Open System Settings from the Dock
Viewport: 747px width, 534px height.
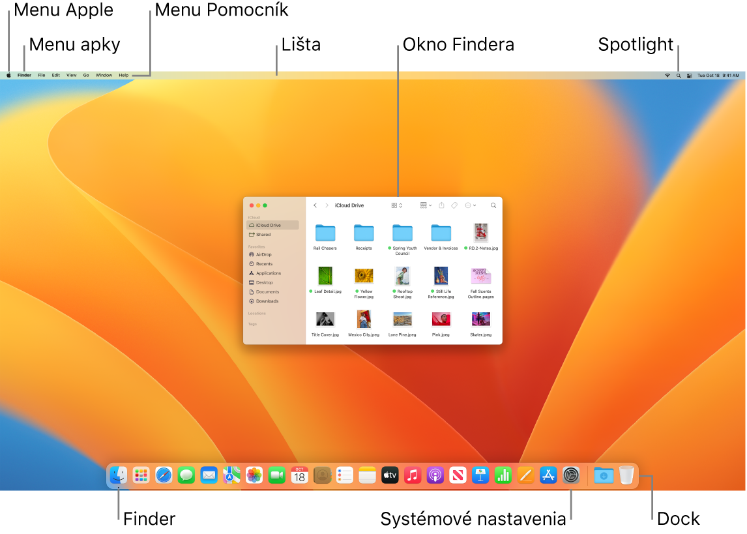click(571, 475)
